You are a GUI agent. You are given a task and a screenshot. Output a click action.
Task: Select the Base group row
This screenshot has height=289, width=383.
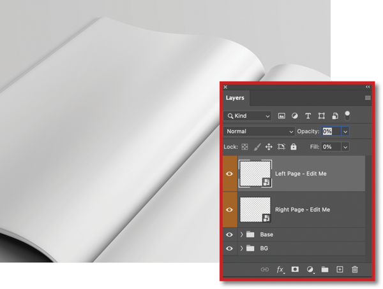[x=294, y=234]
